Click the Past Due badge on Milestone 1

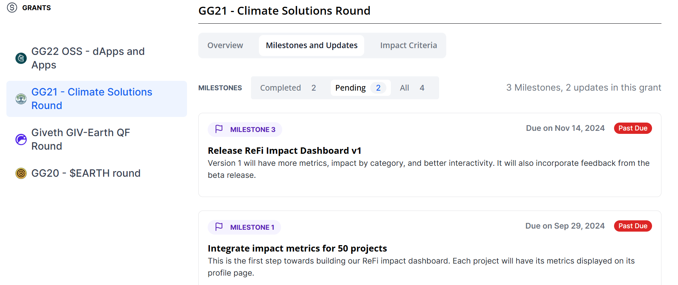tap(632, 226)
